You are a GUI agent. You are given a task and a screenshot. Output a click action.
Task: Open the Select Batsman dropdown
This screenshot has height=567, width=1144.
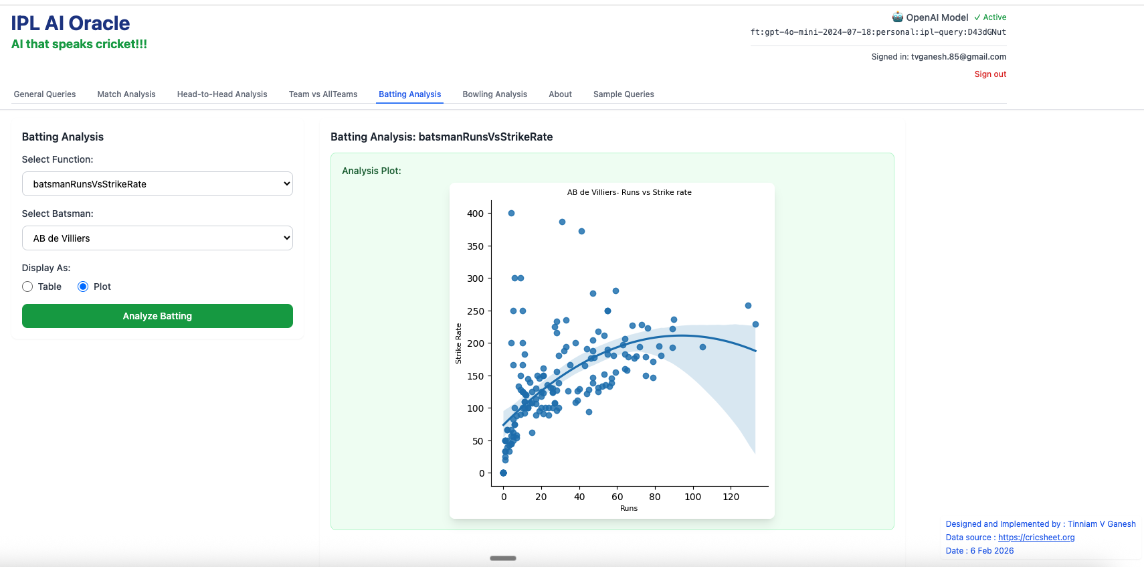[x=157, y=238]
